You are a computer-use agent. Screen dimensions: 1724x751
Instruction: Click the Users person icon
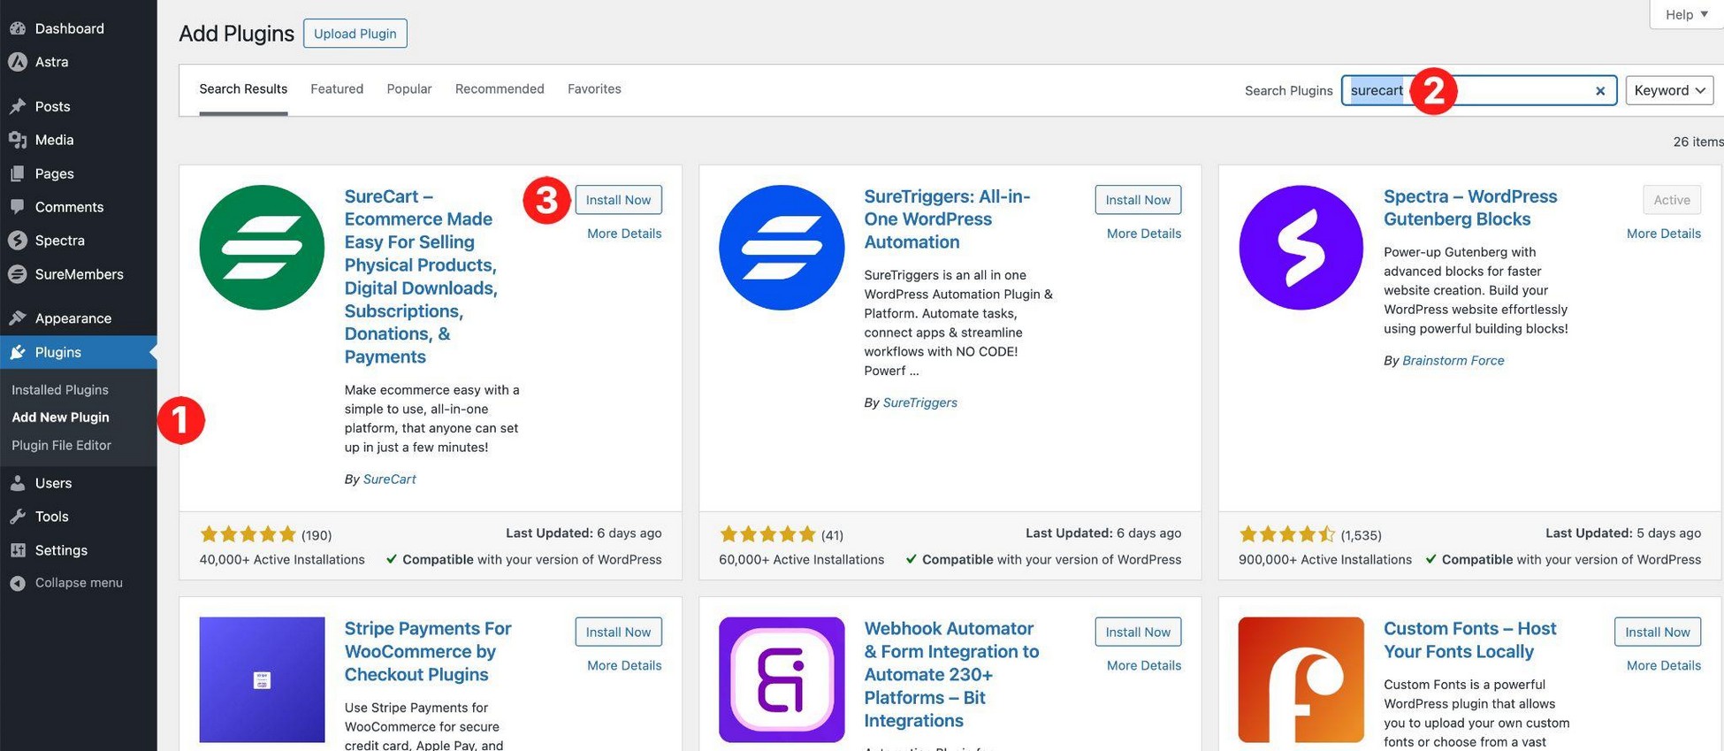18,483
